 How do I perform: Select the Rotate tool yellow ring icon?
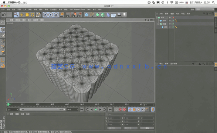pyautogui.click(x=33, y=15)
